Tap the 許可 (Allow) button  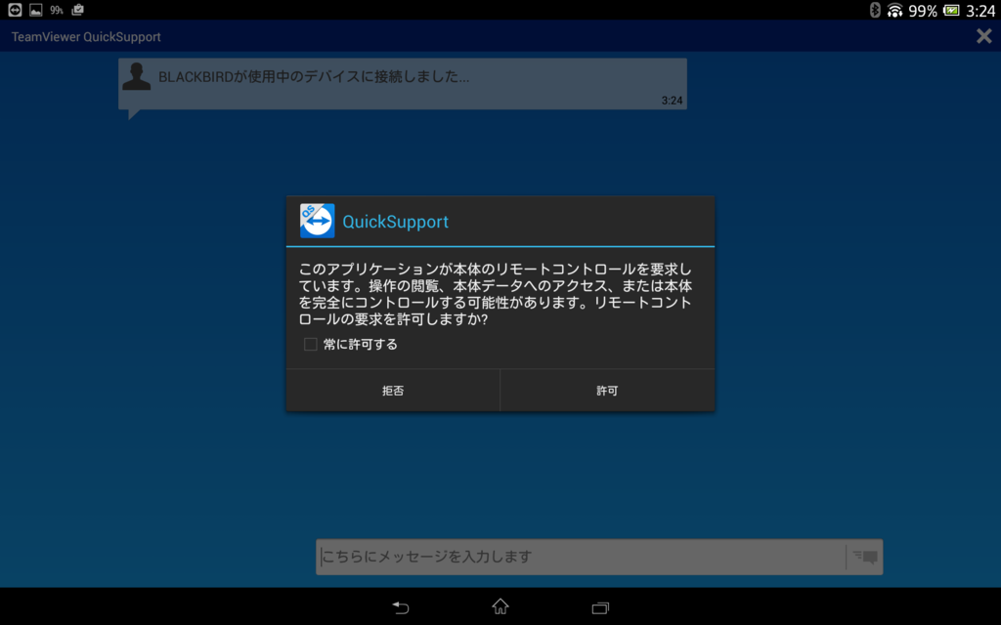(x=607, y=391)
